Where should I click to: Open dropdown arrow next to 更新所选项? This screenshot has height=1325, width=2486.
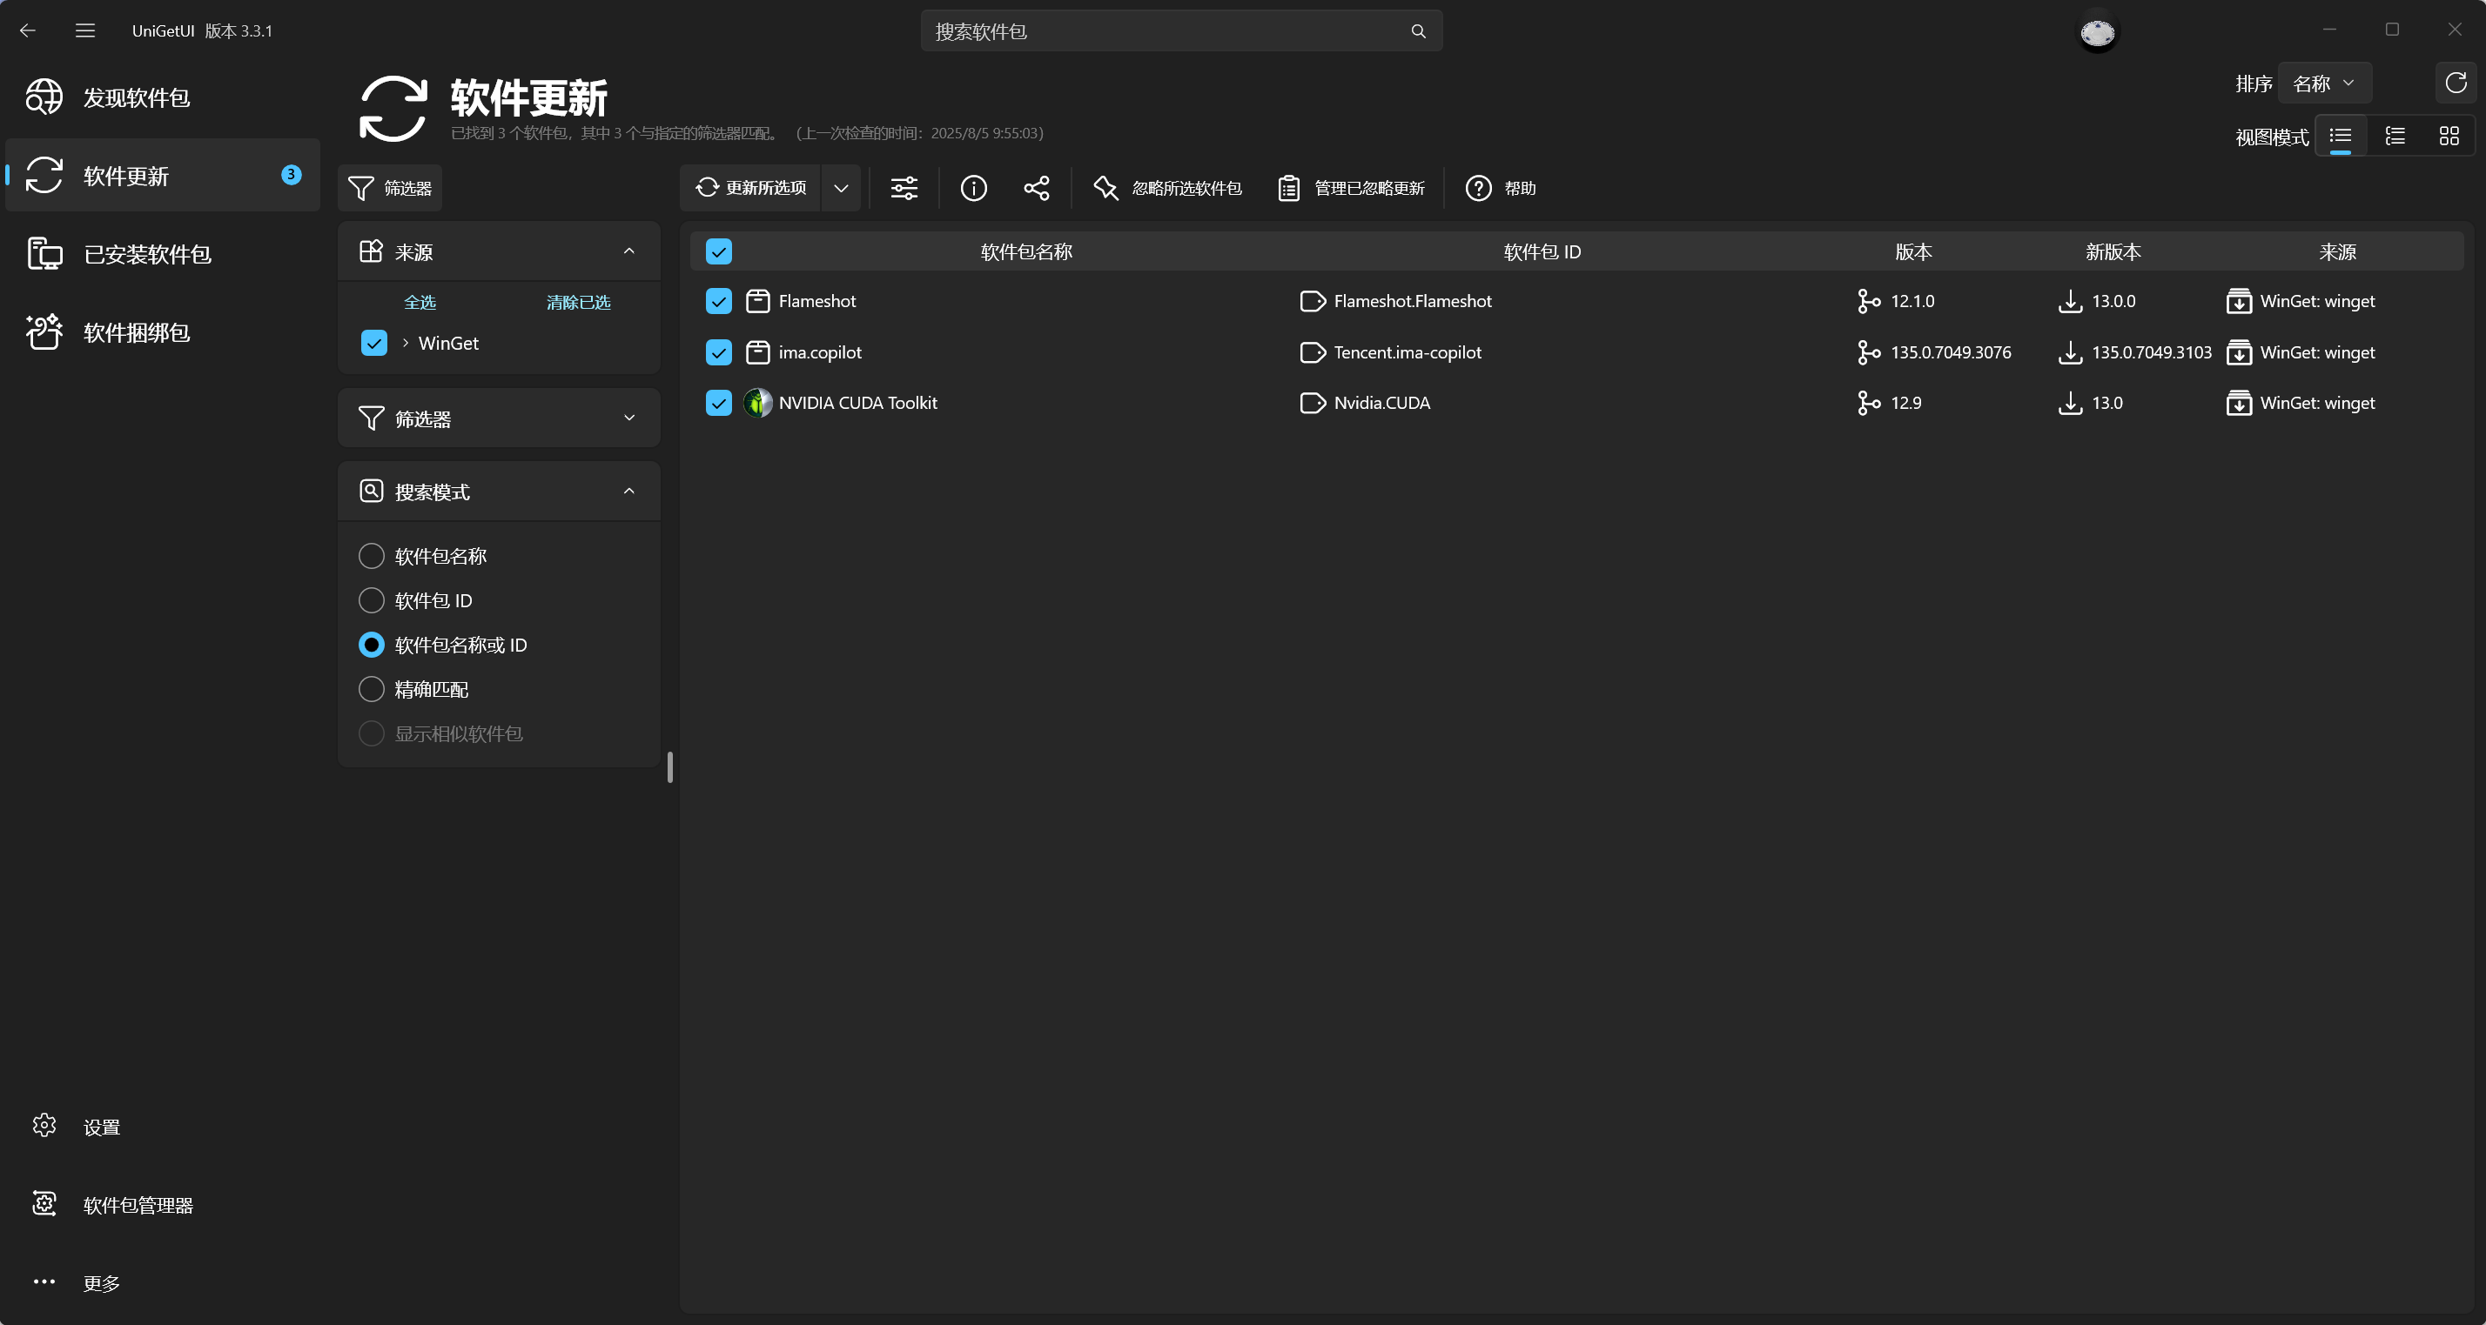(x=841, y=188)
